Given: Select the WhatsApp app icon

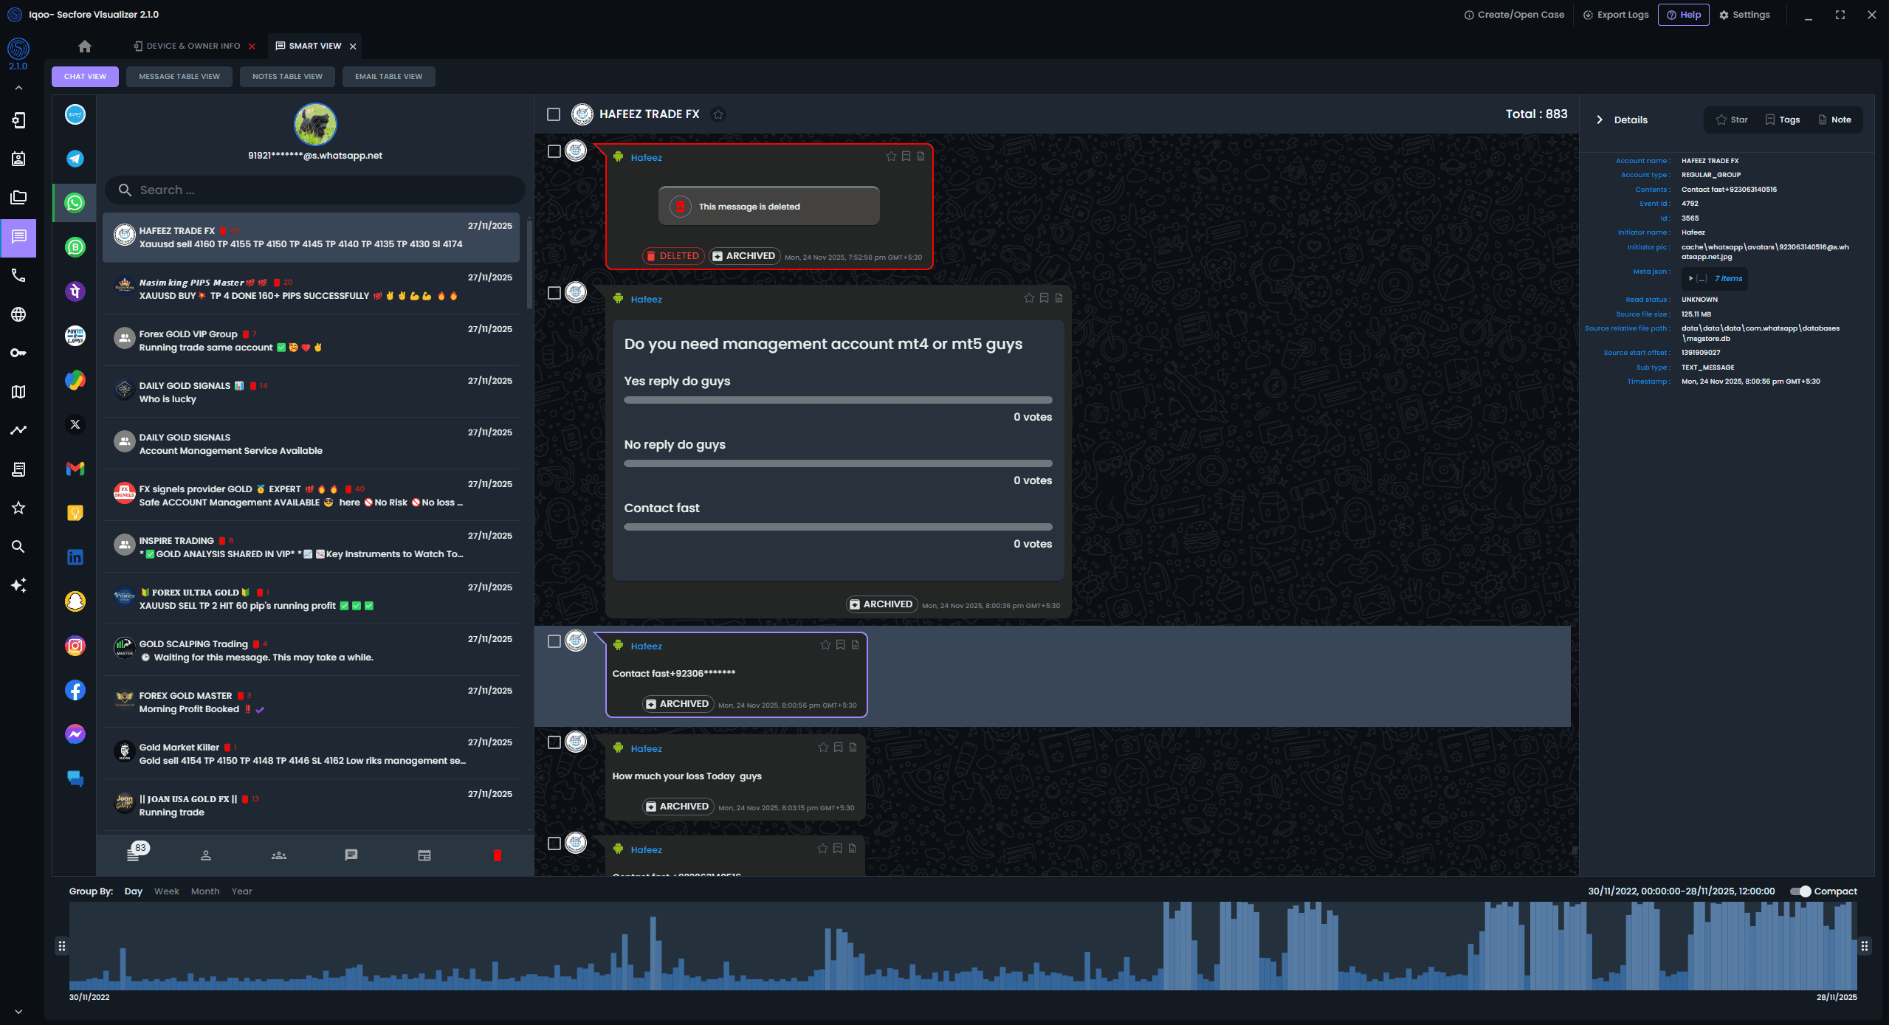Looking at the screenshot, I should click(x=75, y=203).
